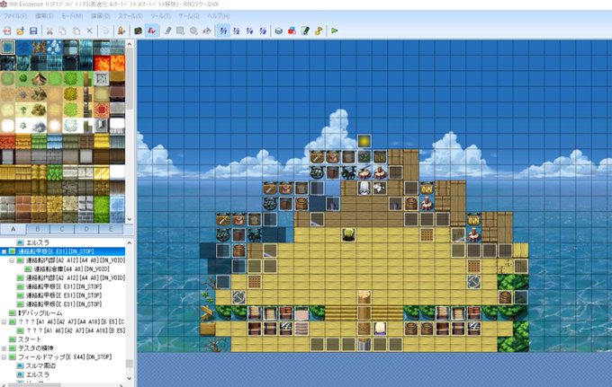This screenshot has height=387, width=612.
Task: Click the Delete X toolbar icon
Action: pyautogui.click(x=89, y=31)
